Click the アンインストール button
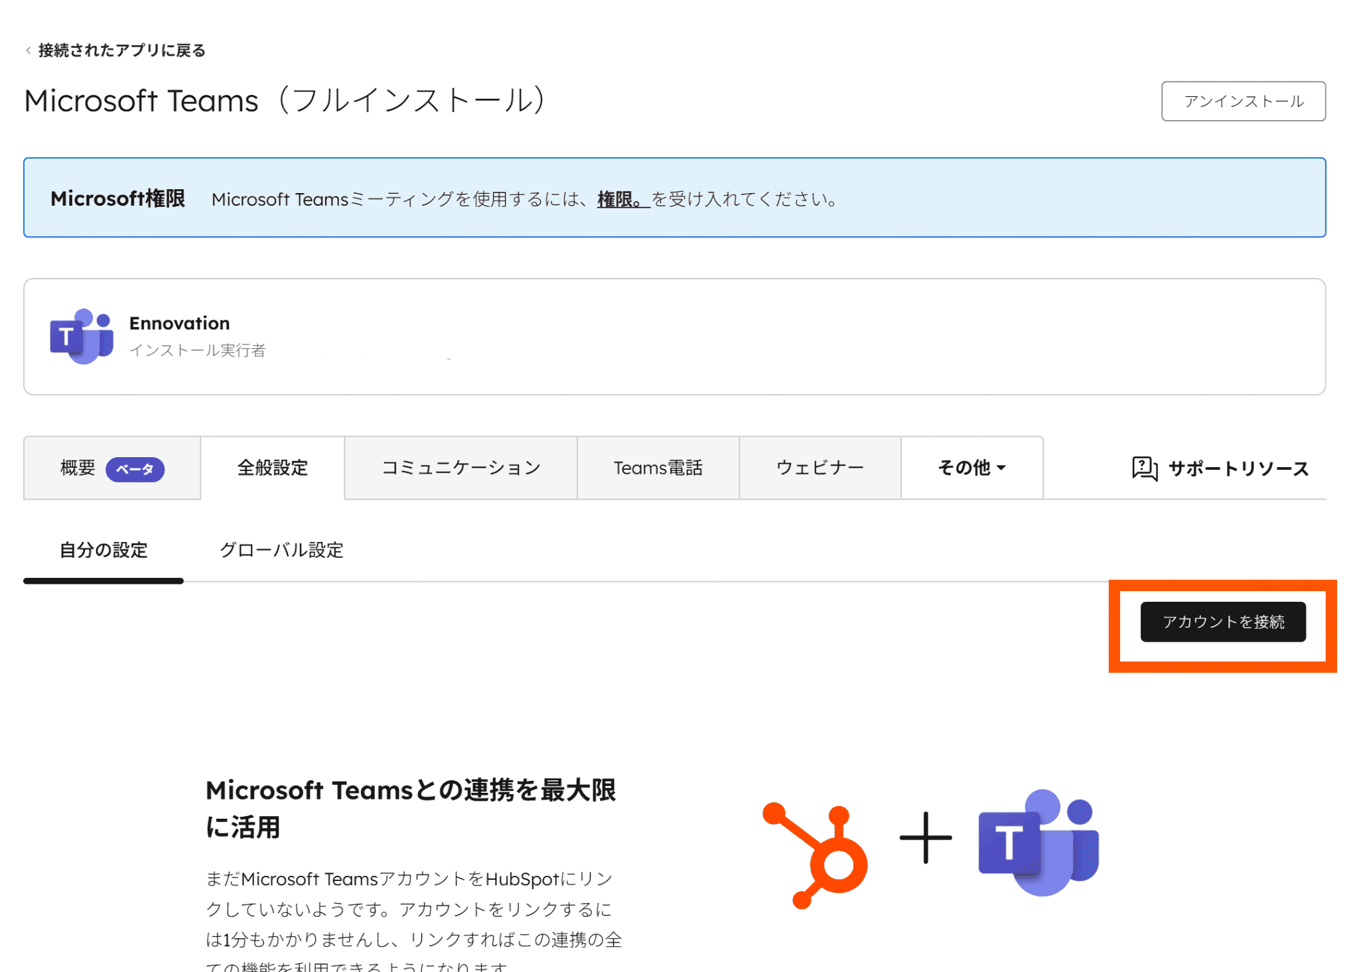 click(1243, 102)
